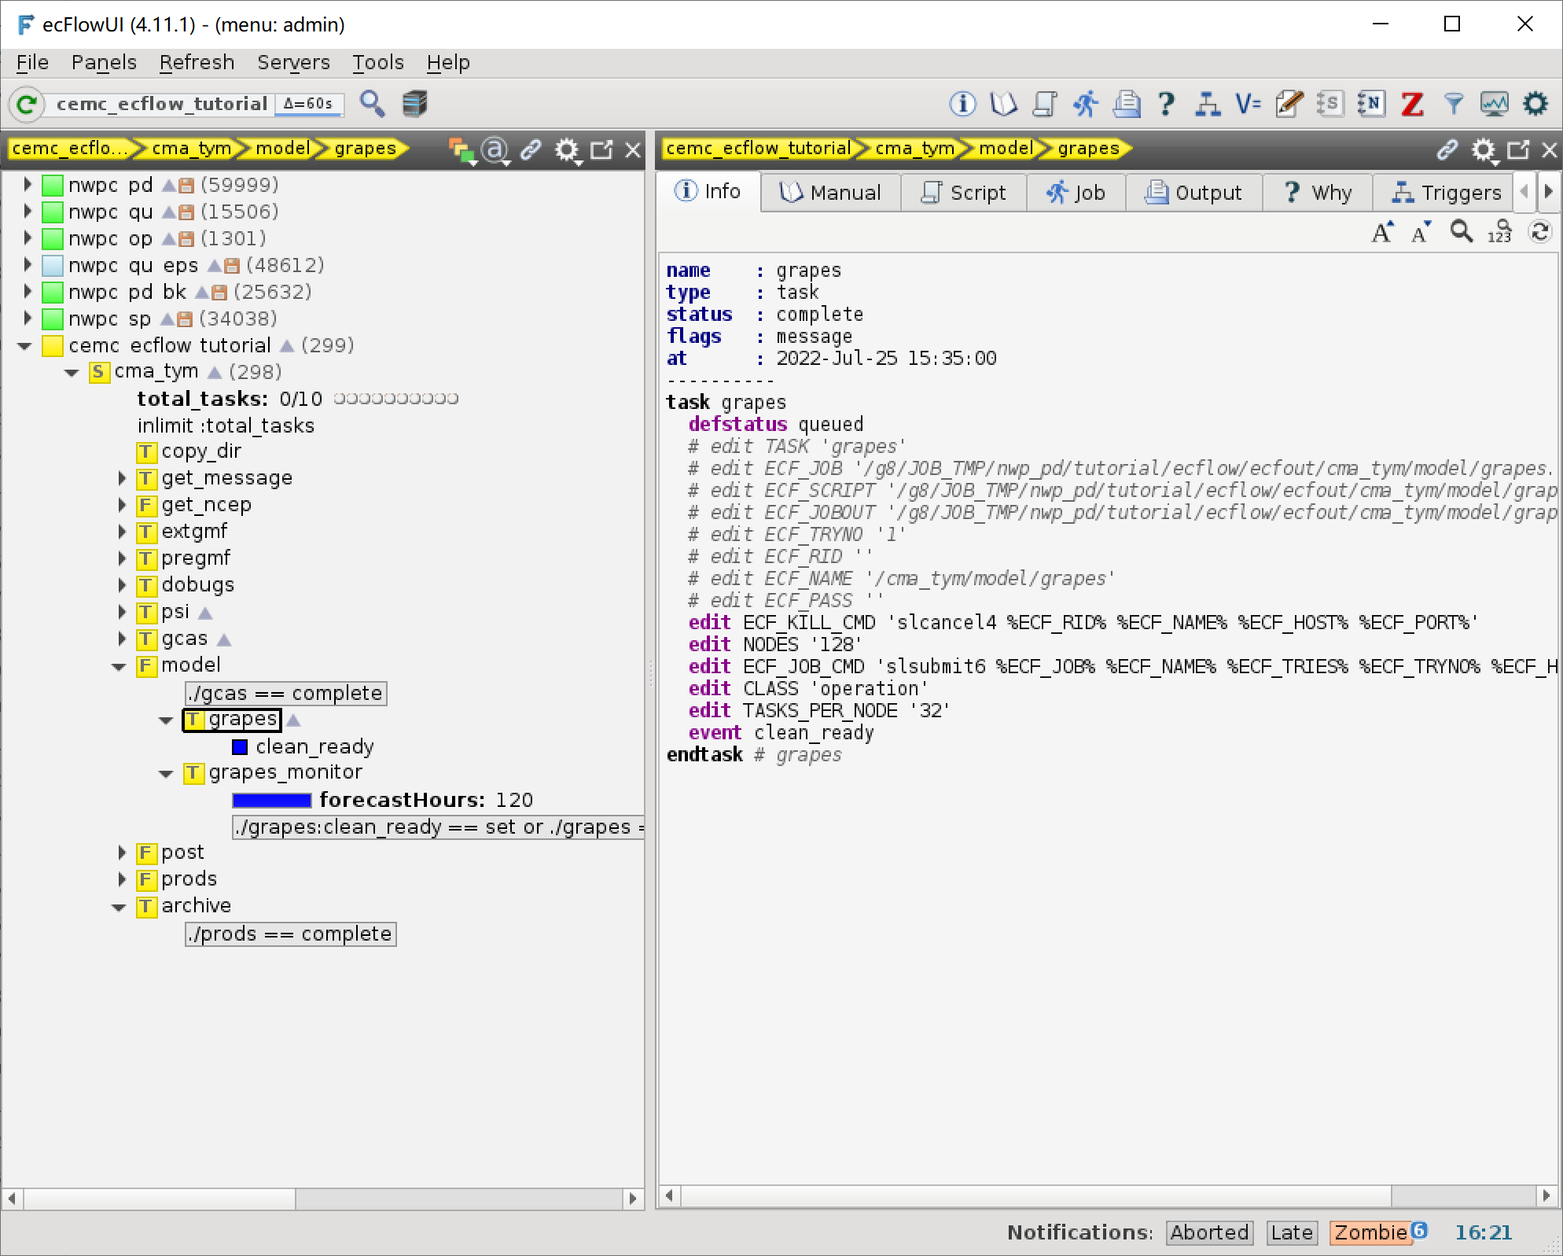Screen dimensions: 1563x1256
Task: Expand the nwpc qu eps server node
Action: pos(28,265)
